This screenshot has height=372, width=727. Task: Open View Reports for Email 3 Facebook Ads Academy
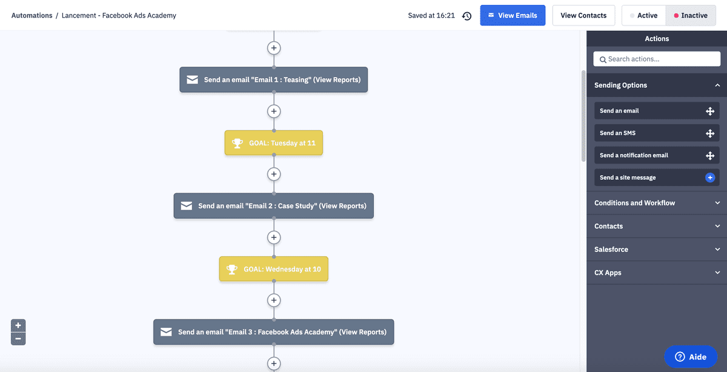(x=363, y=332)
